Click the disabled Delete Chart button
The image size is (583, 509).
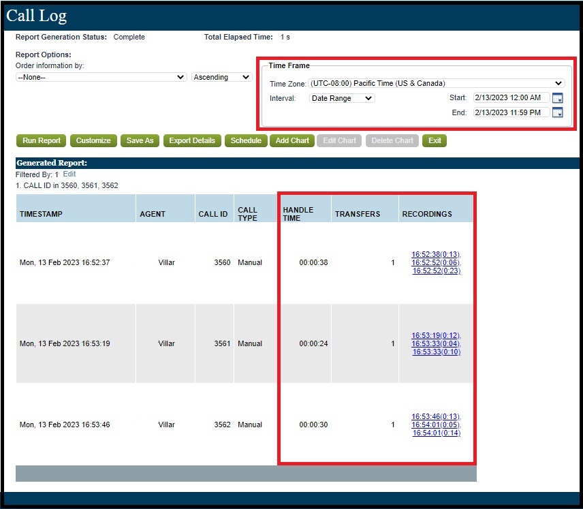click(392, 140)
